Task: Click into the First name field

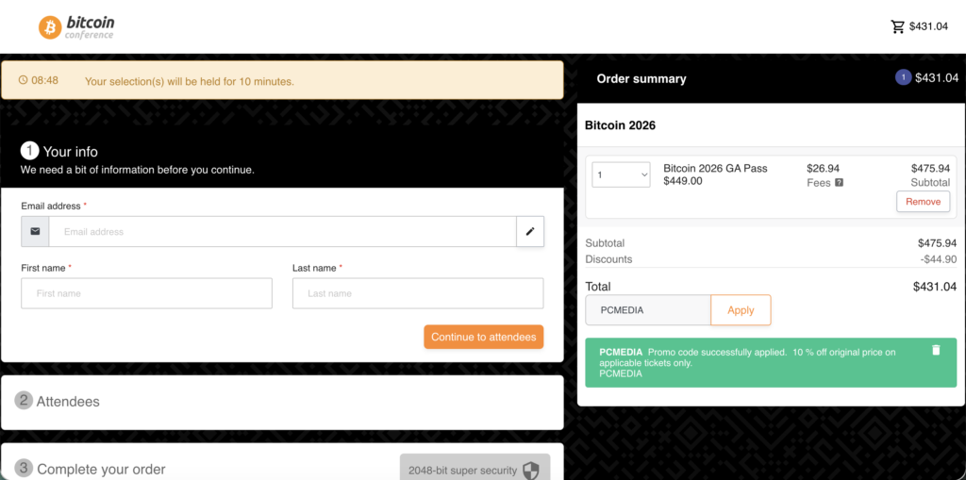Action: pos(146,293)
